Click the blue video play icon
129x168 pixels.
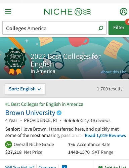[64, 167]
